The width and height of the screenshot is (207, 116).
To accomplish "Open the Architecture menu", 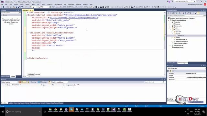I will point(58,4).
